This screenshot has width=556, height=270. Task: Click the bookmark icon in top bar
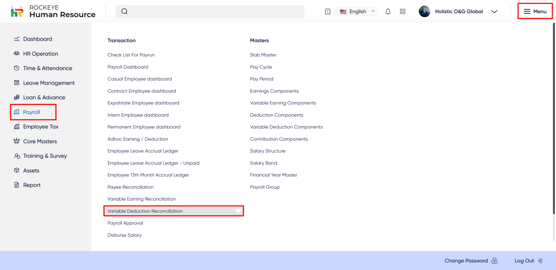tap(327, 11)
